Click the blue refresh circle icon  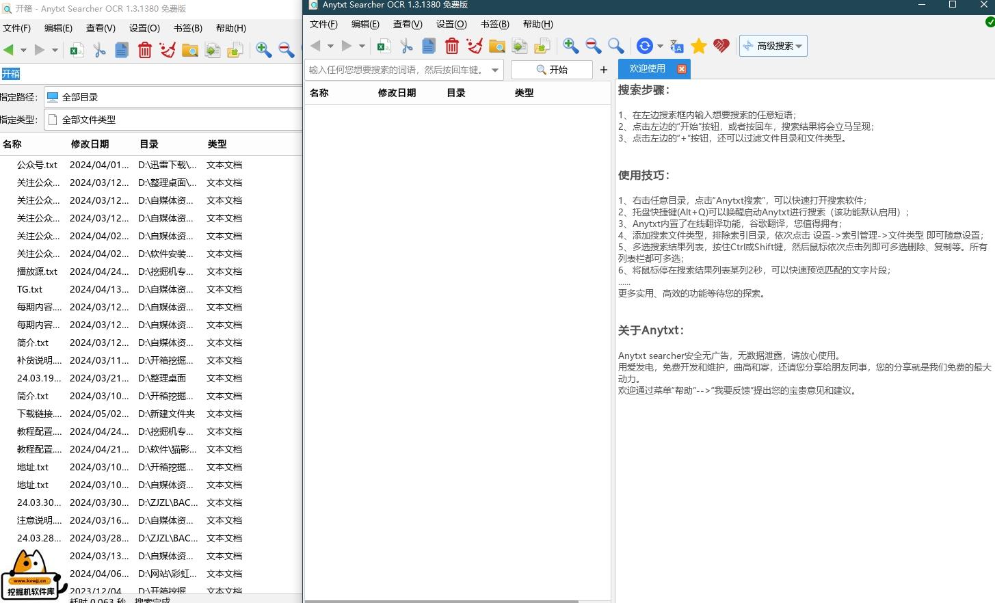[644, 46]
